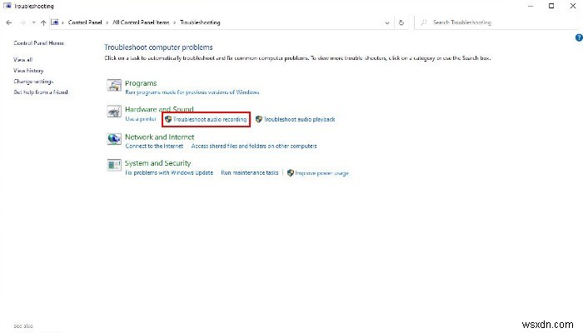Open the Control Panel breadcrumb
The height and width of the screenshot is (333, 583).
pyautogui.click(x=85, y=22)
